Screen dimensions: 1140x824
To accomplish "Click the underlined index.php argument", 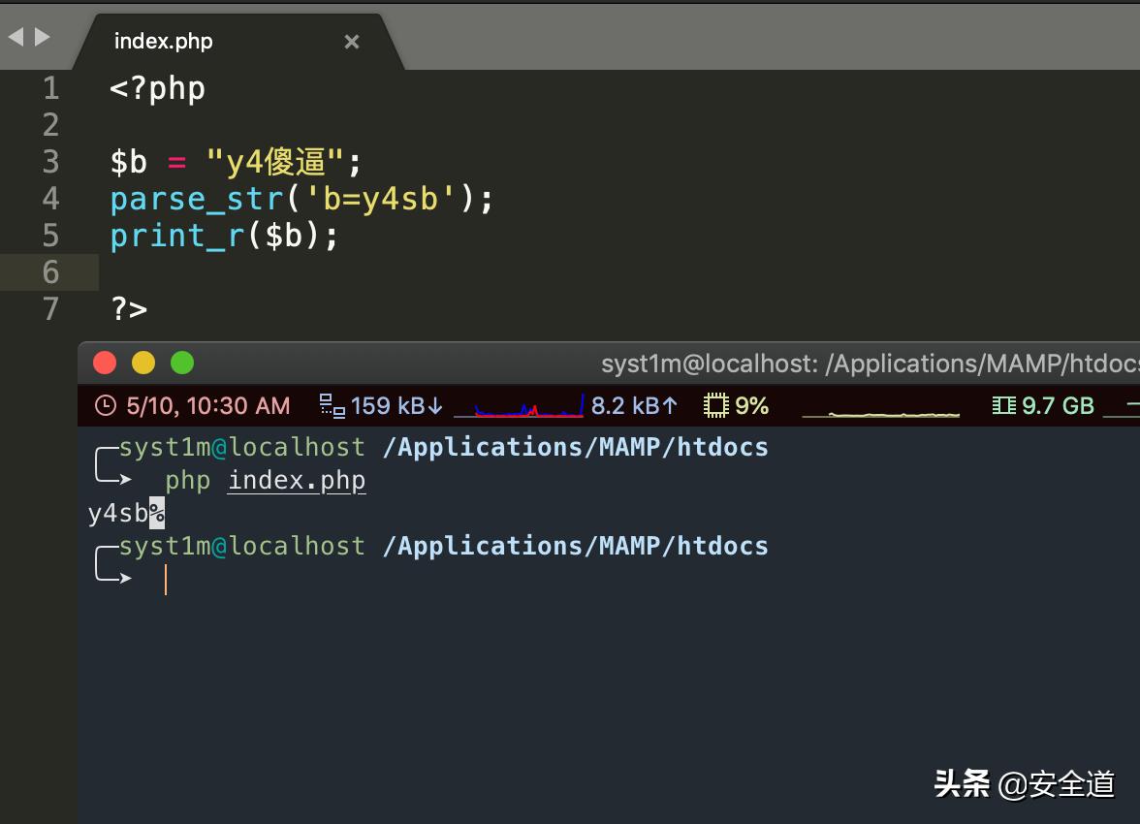I will (x=297, y=481).
